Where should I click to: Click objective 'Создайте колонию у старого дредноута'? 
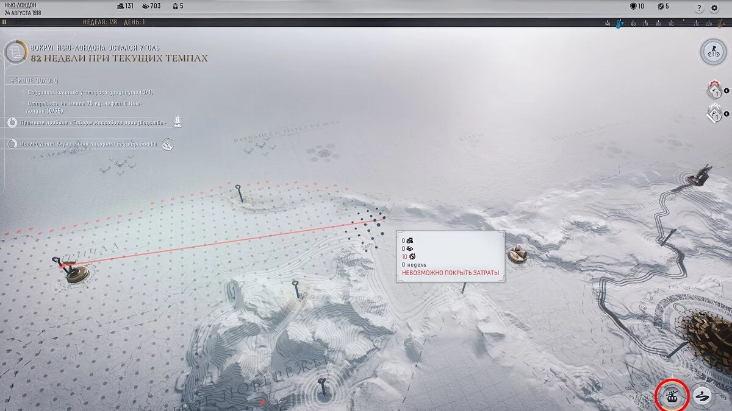[90, 93]
